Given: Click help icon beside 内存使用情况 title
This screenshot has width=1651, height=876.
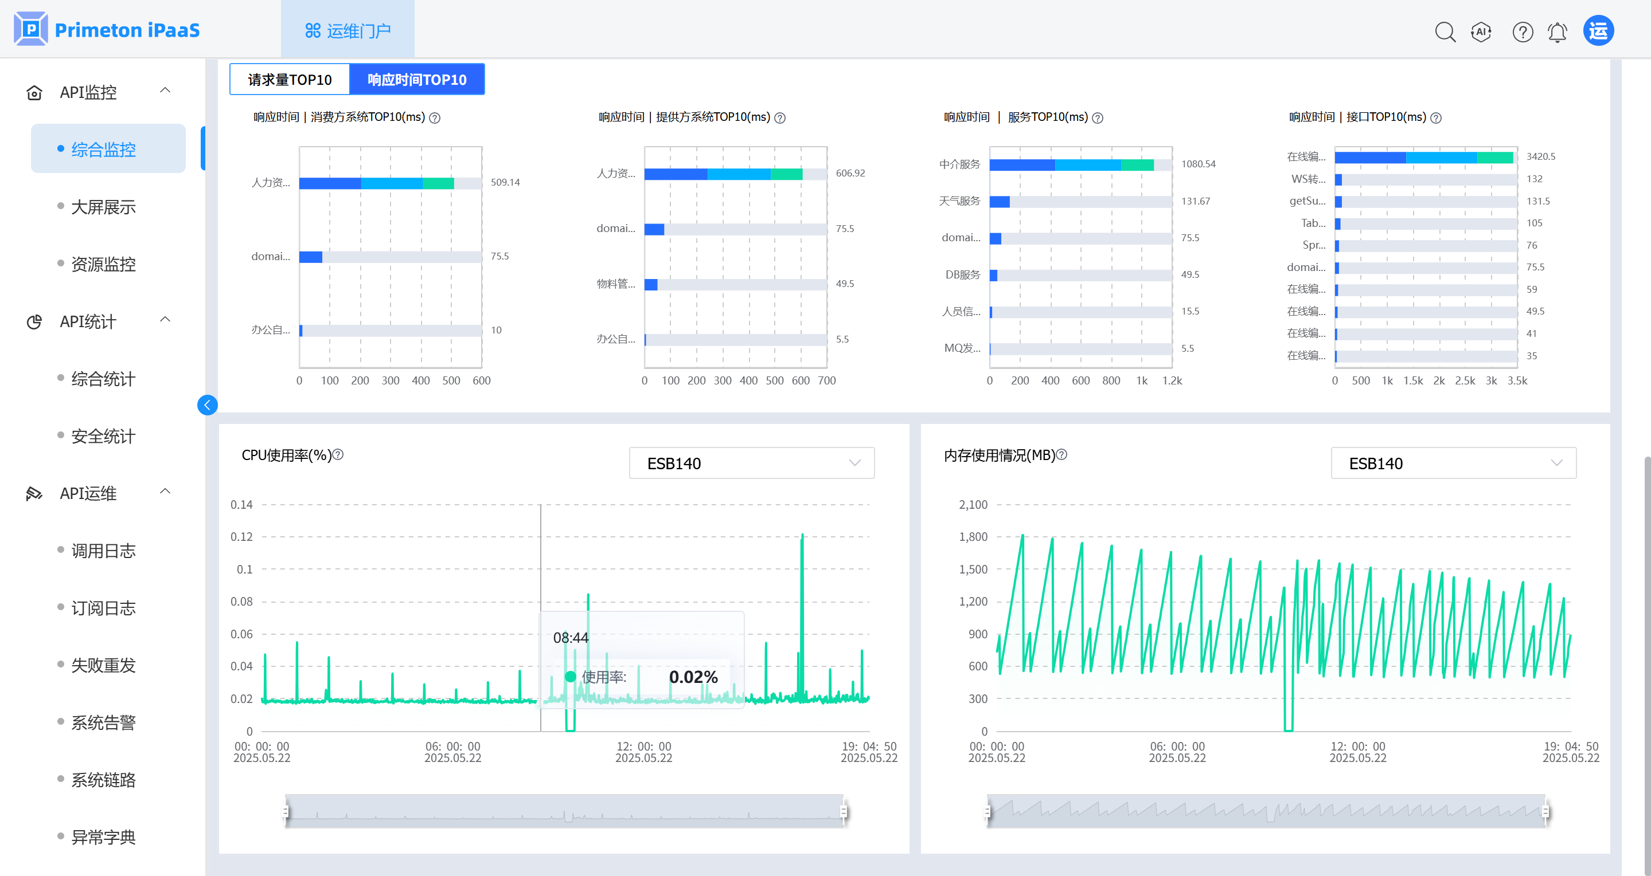Looking at the screenshot, I should (1061, 455).
